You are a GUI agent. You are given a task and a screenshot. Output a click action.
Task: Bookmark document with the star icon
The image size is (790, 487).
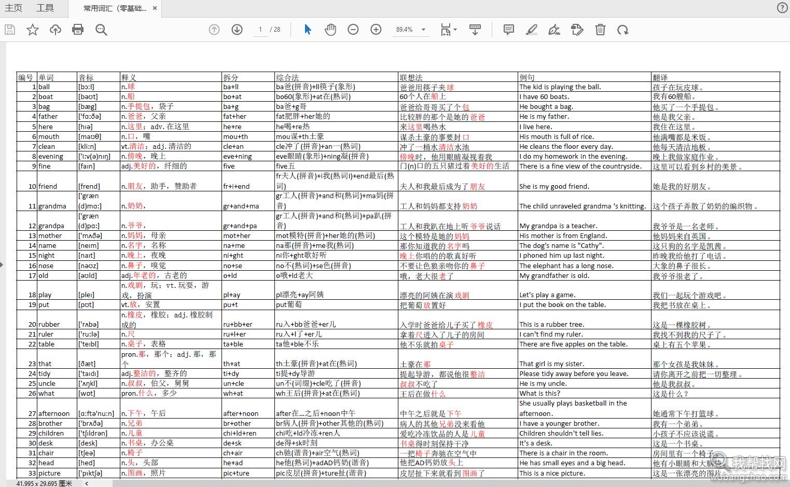click(33, 30)
